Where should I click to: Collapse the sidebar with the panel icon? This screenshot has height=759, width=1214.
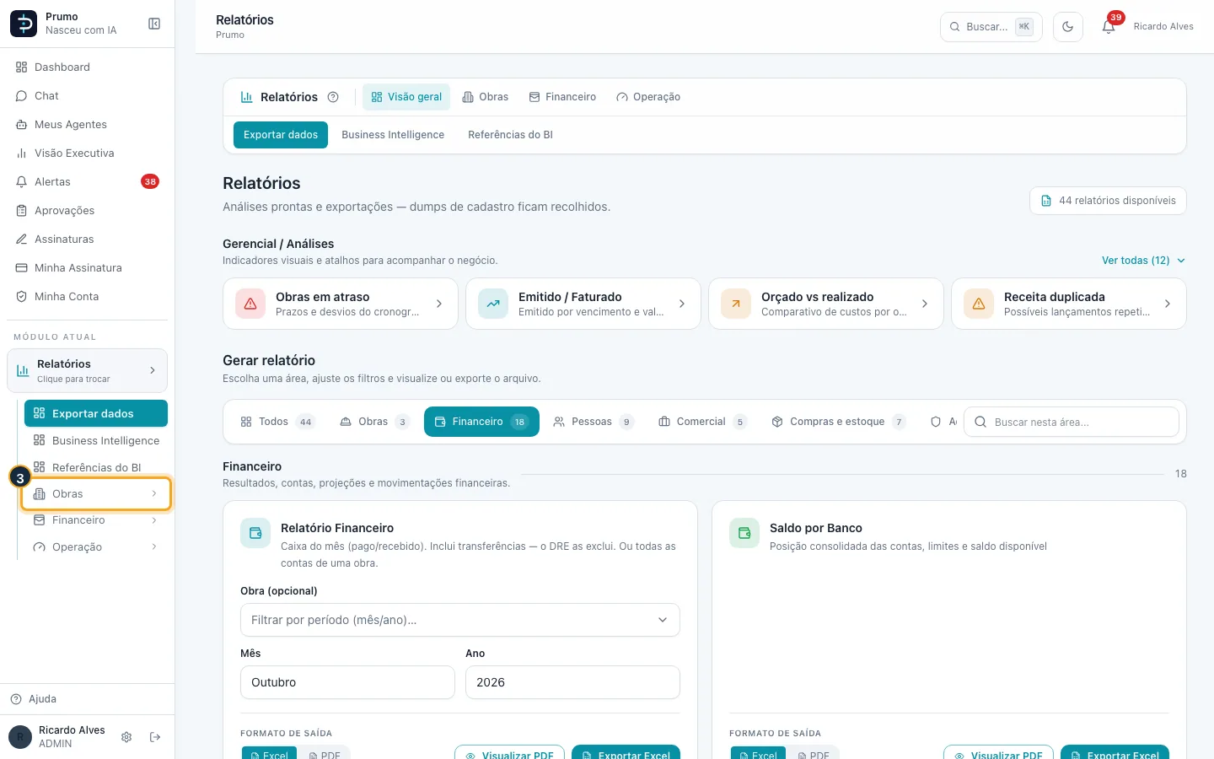click(x=154, y=24)
